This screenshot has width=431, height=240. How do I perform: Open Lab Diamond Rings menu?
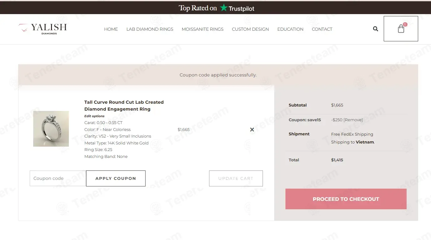[150, 29]
